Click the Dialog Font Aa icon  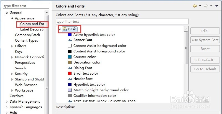70,68
